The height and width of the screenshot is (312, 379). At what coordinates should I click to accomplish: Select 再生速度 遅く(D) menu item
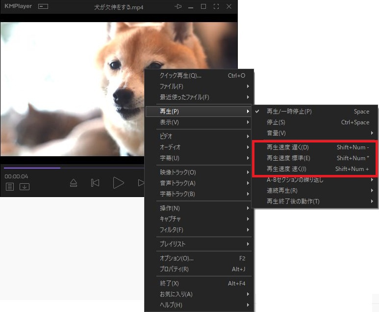pyautogui.click(x=287, y=147)
